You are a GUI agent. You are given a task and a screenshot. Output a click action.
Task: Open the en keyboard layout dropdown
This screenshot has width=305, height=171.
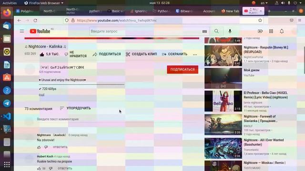click(x=264, y=3)
